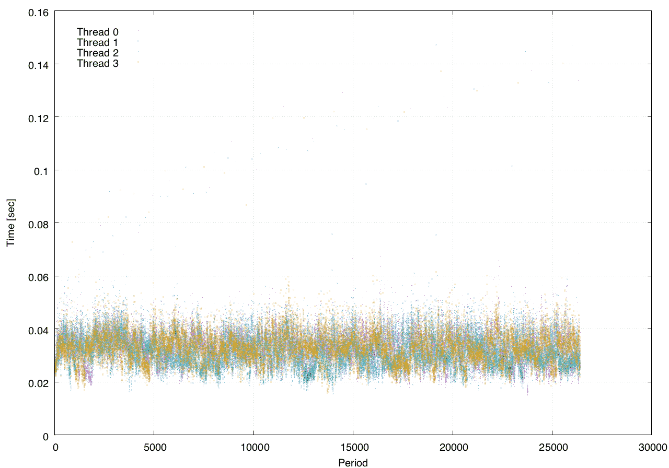Click the 0.14 y-axis tick label
Viewport: 669px width, 468px height.
click(38, 65)
